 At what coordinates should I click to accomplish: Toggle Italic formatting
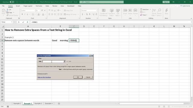point(25,14)
